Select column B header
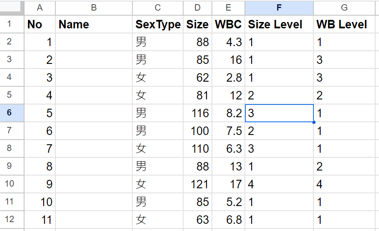The height and width of the screenshot is (231, 379). pyautogui.click(x=93, y=7)
